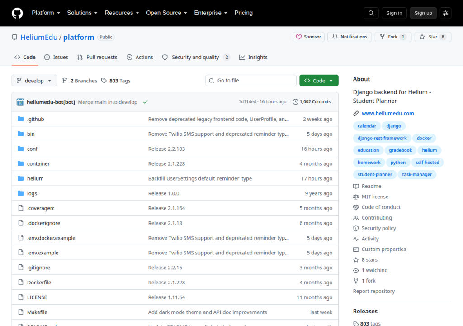Open the .env.docker.example file
Image resolution: width=463 pixels, height=326 pixels.
51,238
